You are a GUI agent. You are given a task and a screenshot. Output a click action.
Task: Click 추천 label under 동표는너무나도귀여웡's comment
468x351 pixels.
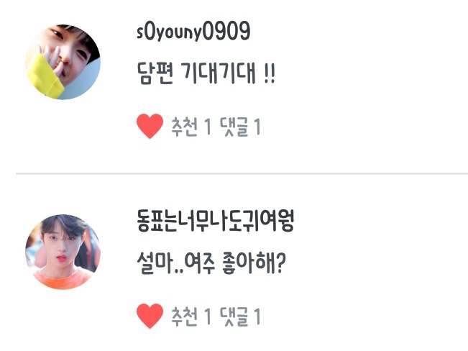coord(185,316)
